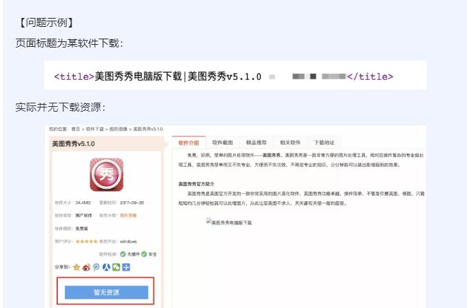Screen dimensions: 467x308
Task: Click the 安全 label
Action: (152, 254)
